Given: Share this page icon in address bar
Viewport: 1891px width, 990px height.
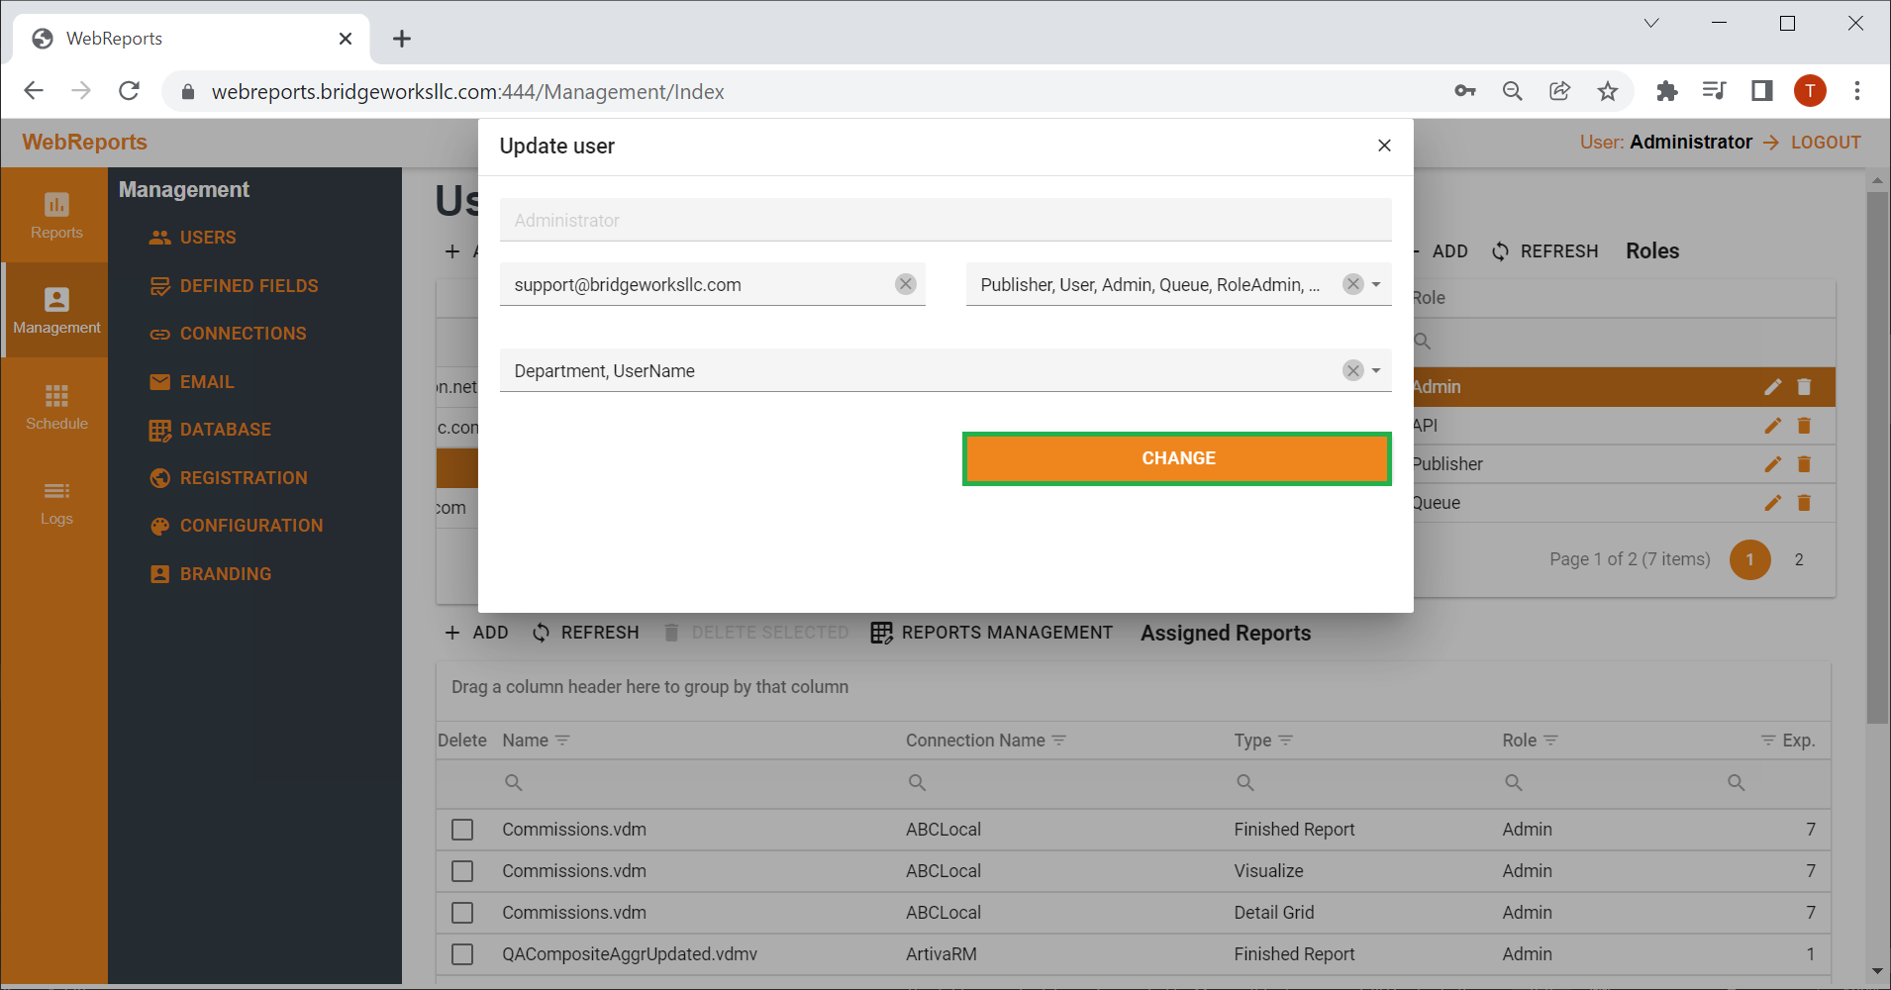Looking at the screenshot, I should tap(1559, 91).
